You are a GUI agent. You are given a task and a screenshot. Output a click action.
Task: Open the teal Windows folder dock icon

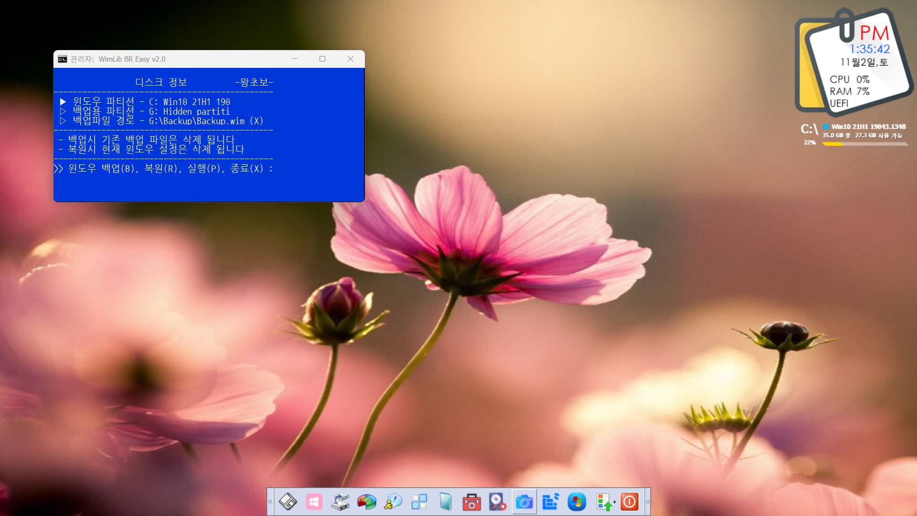click(445, 502)
